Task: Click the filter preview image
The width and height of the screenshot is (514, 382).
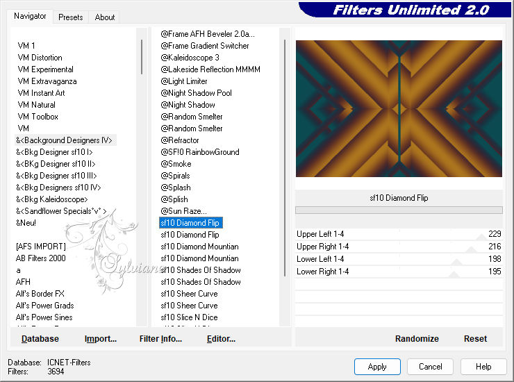Action: point(399,108)
